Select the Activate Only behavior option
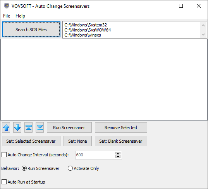208x189 pixels. tap(70, 168)
